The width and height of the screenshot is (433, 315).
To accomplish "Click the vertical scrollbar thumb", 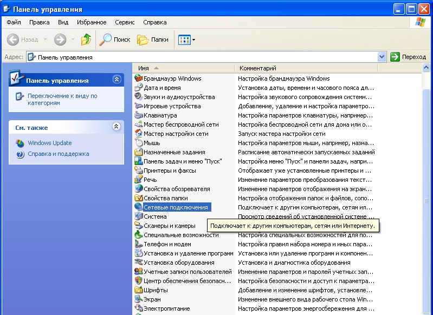I will coord(426,201).
